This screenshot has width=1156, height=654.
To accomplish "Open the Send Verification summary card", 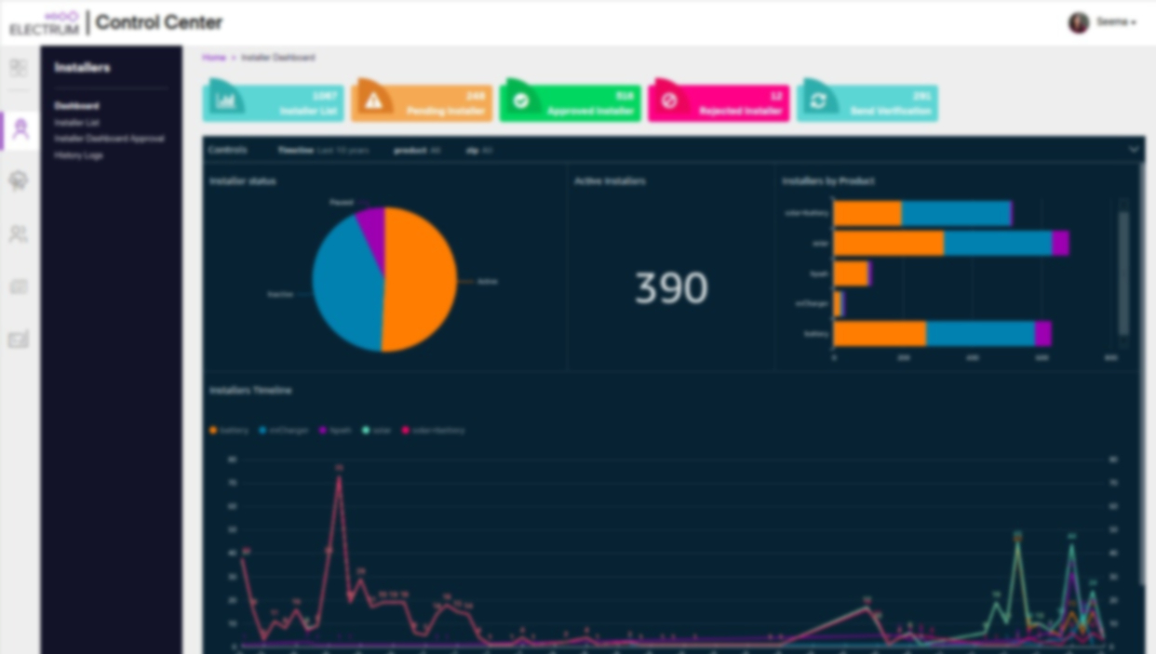I will (x=867, y=103).
